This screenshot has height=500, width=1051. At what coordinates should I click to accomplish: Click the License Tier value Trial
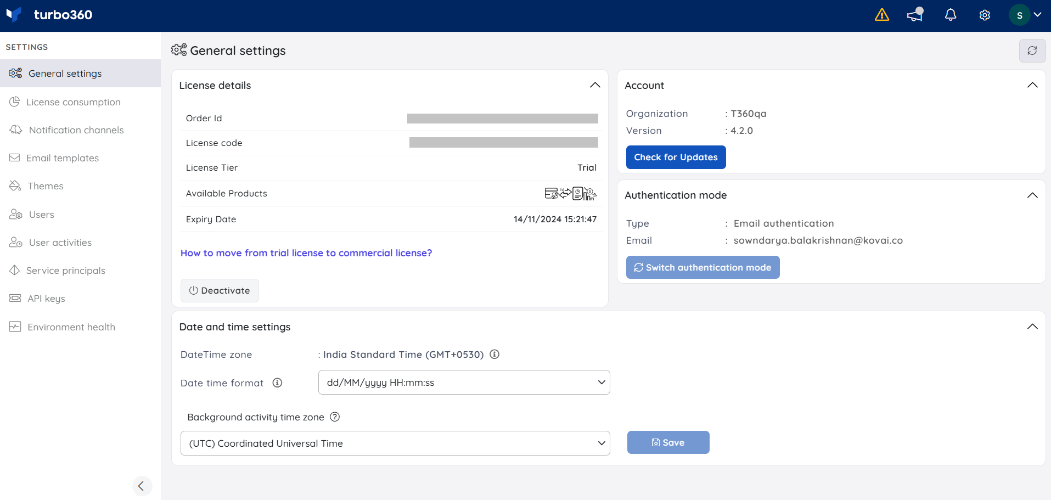pyautogui.click(x=587, y=167)
